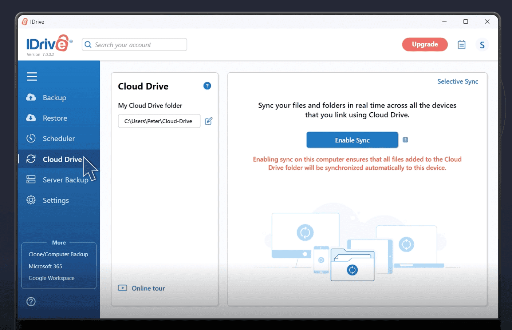Enable Sync for this computer
The width and height of the screenshot is (512, 330).
click(352, 140)
